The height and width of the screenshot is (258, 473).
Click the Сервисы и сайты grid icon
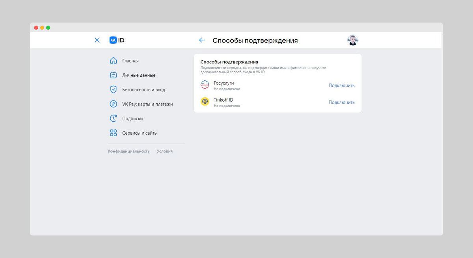tap(114, 133)
